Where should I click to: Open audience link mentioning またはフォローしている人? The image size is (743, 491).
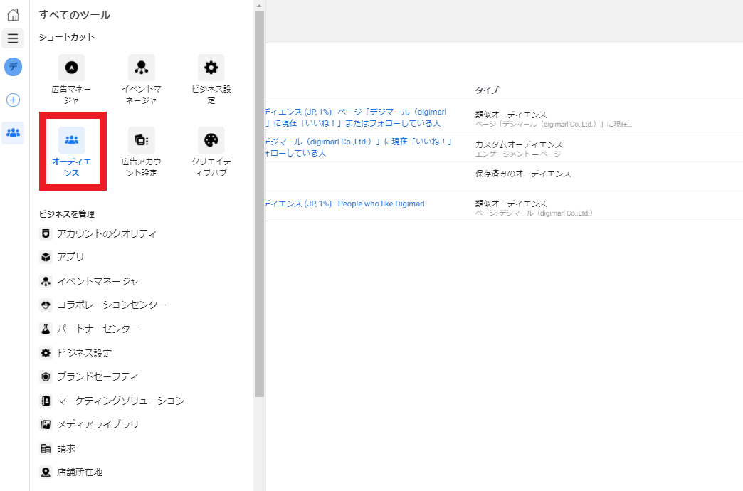point(356,117)
